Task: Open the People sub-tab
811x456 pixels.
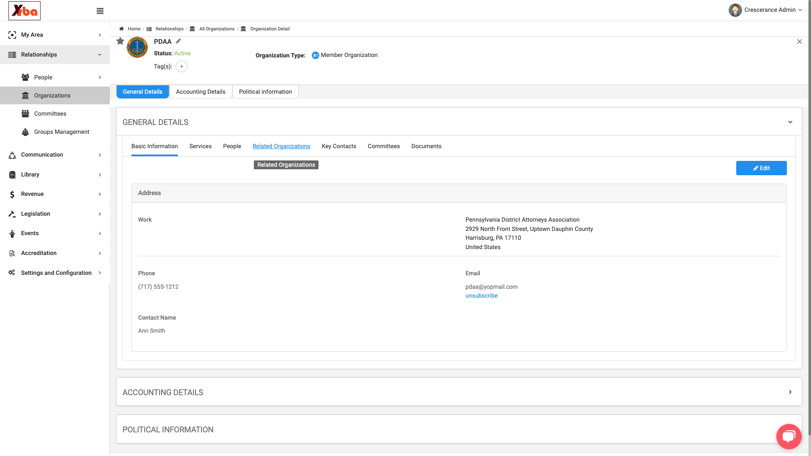Action: point(232,146)
